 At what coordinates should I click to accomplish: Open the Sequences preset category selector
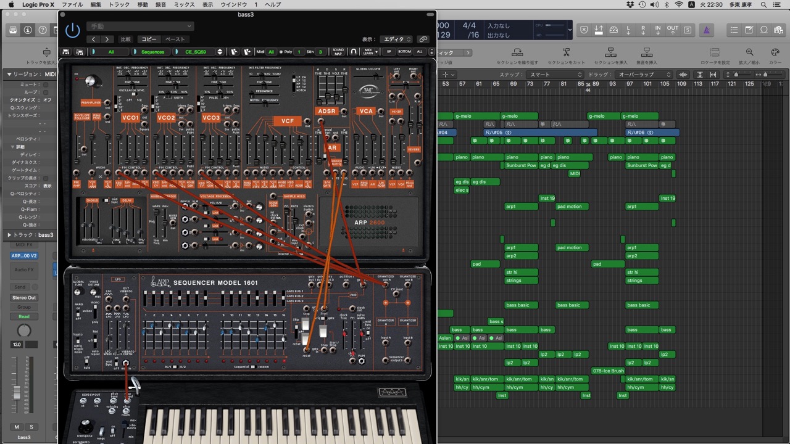tap(152, 52)
